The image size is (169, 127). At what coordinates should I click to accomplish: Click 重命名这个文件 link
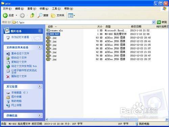(20, 53)
